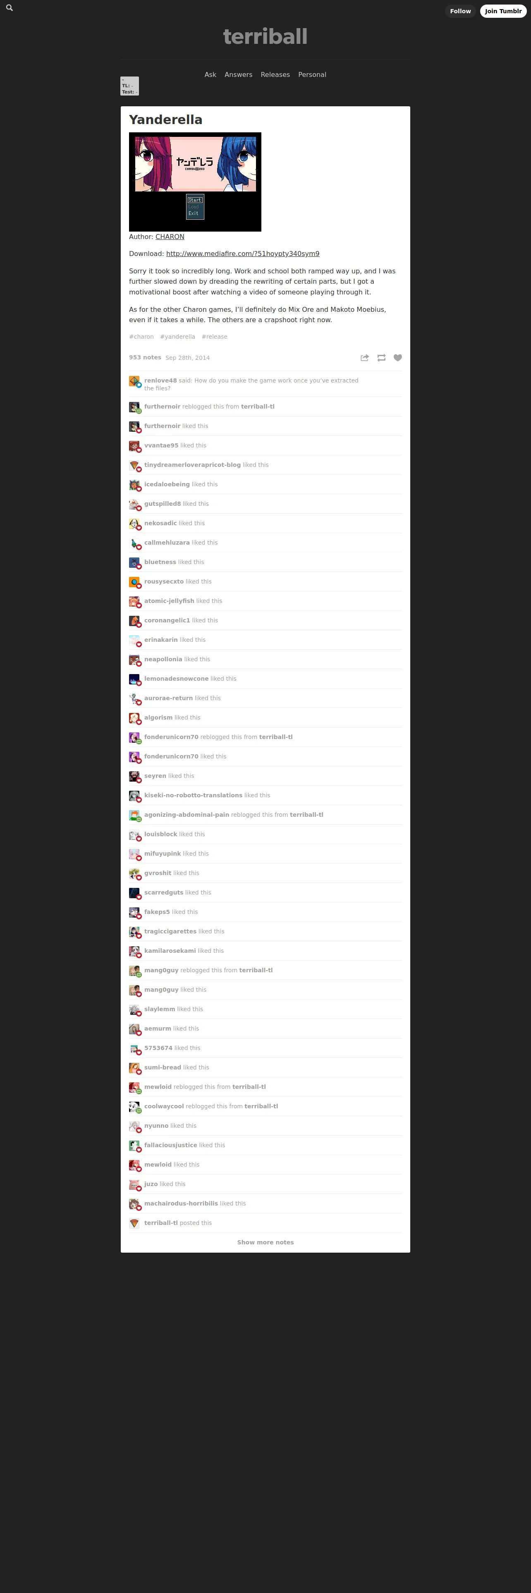
Task: Click furthernoir's reblog avatar
Action: click(x=134, y=407)
